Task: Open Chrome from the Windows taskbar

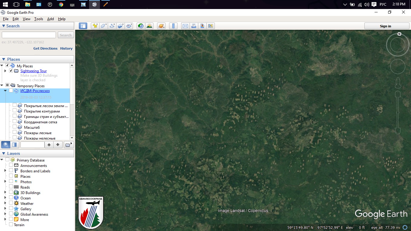Action: coord(61,5)
